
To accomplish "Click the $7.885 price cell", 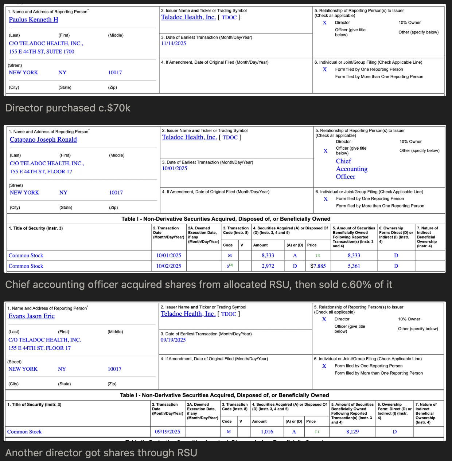I will 318,266.
